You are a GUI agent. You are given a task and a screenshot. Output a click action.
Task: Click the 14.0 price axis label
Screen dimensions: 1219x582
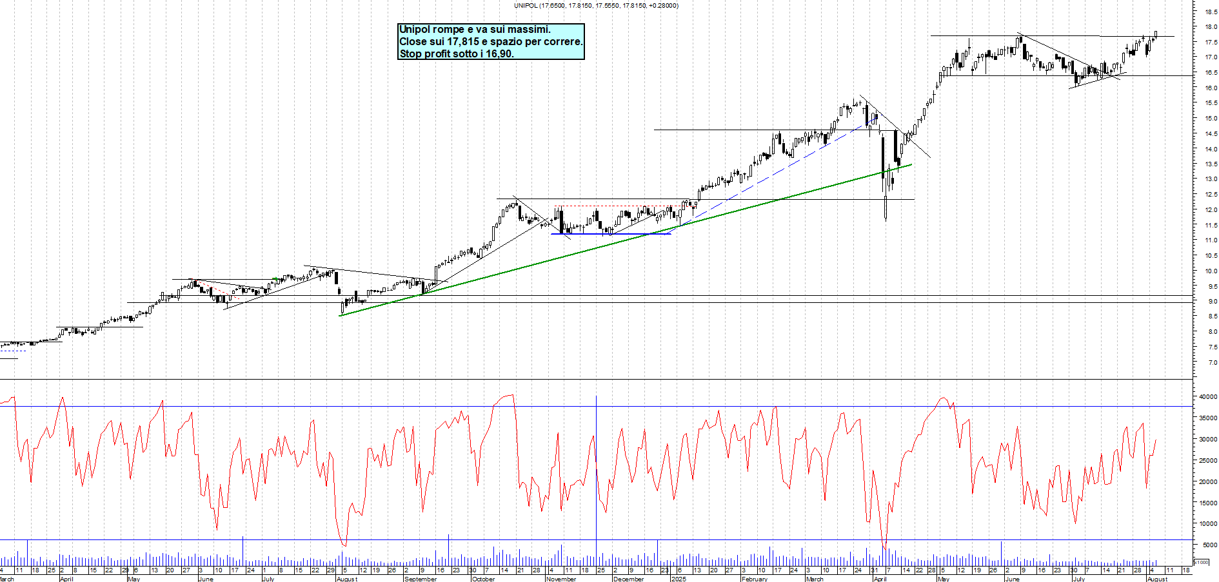(x=1211, y=149)
